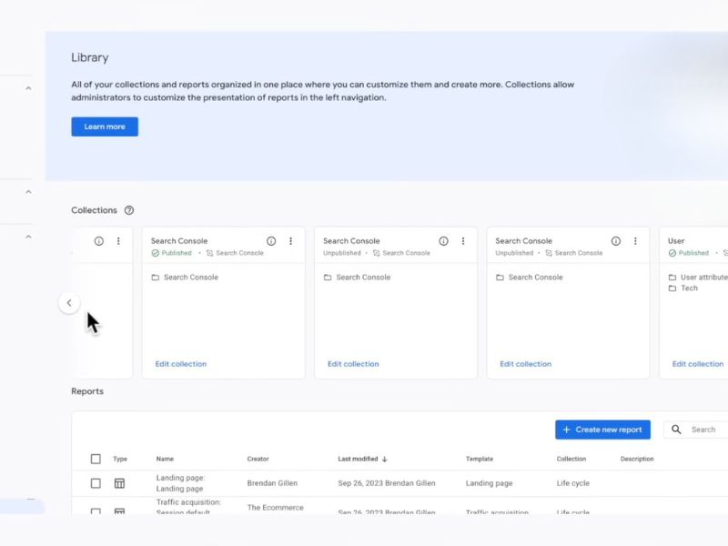This screenshot has height=546, width=728.
Task: Click the Learn more button
Action: tap(104, 126)
